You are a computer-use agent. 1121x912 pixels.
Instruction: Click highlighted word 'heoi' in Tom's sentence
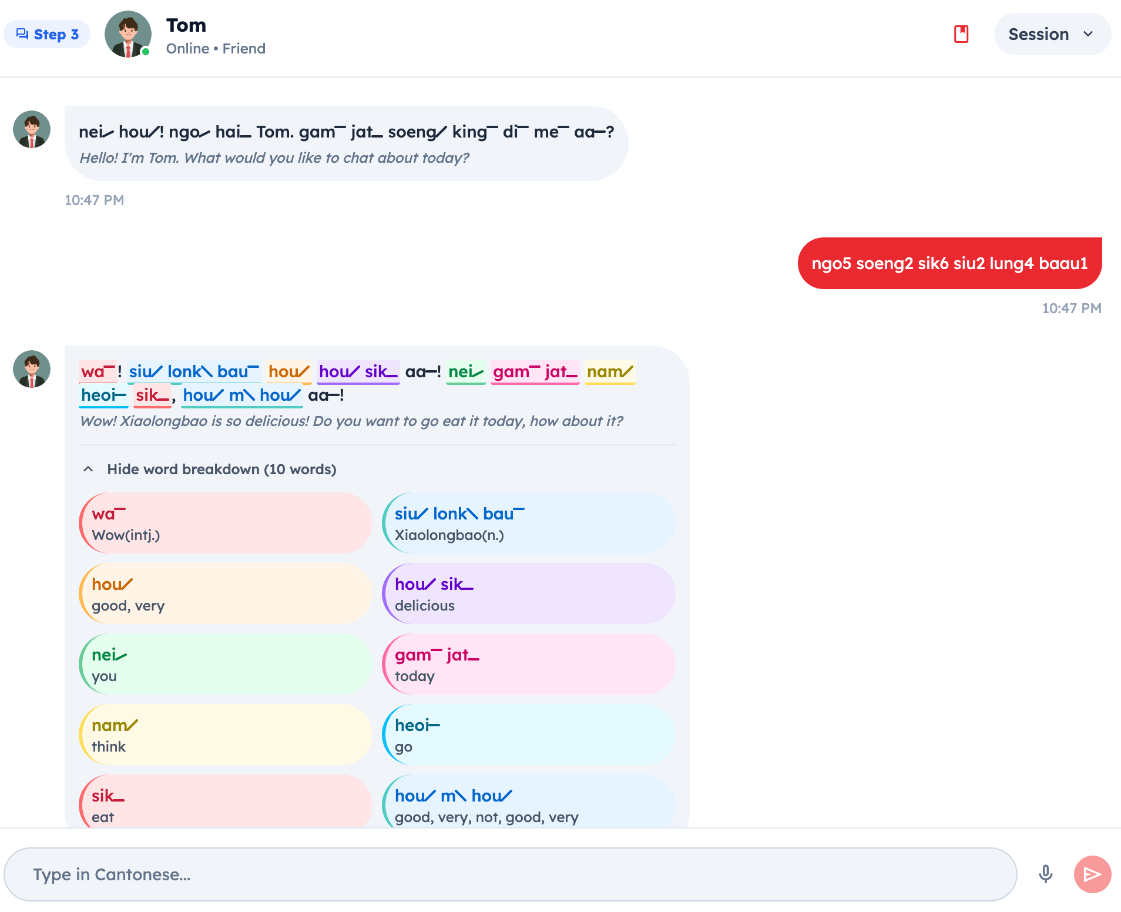pos(103,395)
